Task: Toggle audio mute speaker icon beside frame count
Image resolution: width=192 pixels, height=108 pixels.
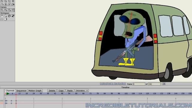Action: [164, 84]
